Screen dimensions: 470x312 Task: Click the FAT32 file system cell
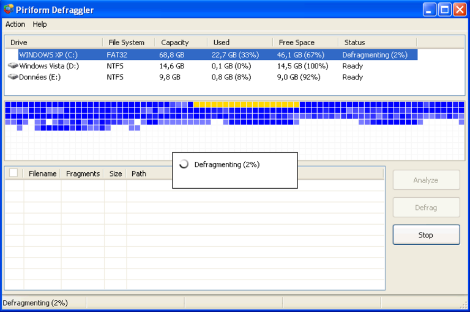(117, 55)
